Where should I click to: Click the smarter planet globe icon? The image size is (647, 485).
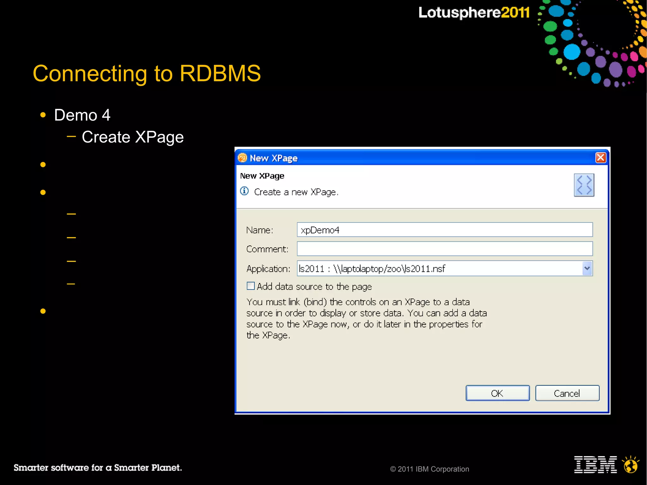(631, 464)
